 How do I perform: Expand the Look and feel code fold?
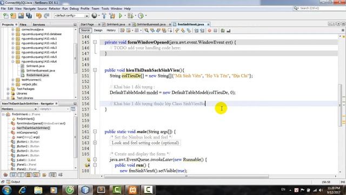(95, 143)
